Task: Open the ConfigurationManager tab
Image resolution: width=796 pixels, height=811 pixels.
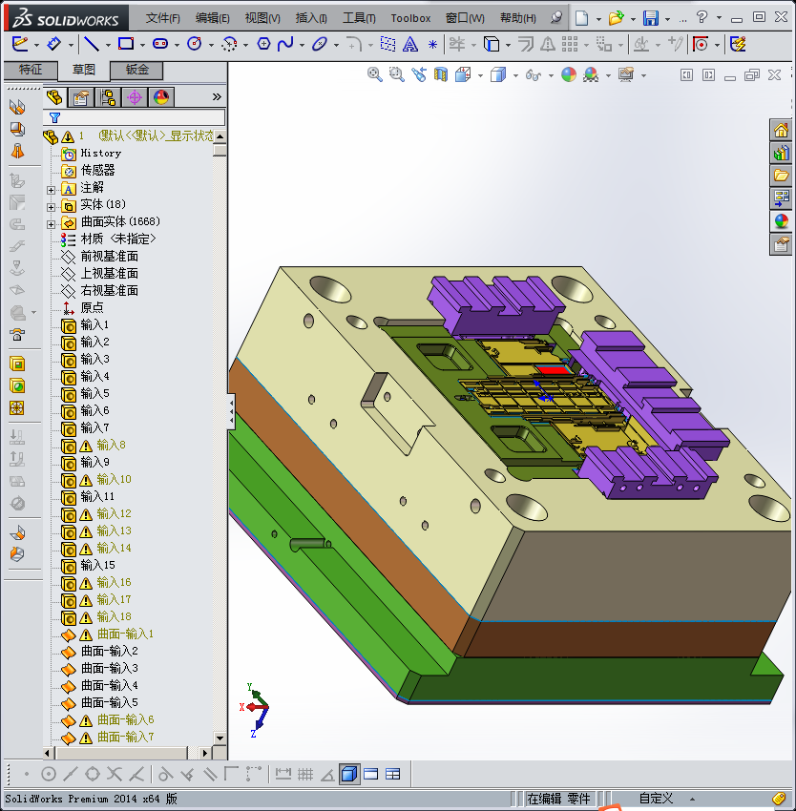Action: point(108,97)
